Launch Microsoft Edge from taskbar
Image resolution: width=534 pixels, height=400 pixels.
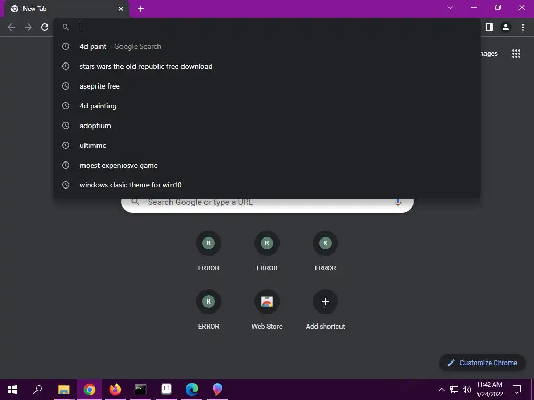tap(192, 390)
